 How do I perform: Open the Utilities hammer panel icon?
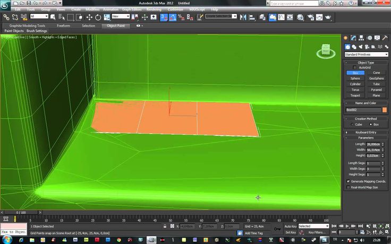tap(384, 38)
